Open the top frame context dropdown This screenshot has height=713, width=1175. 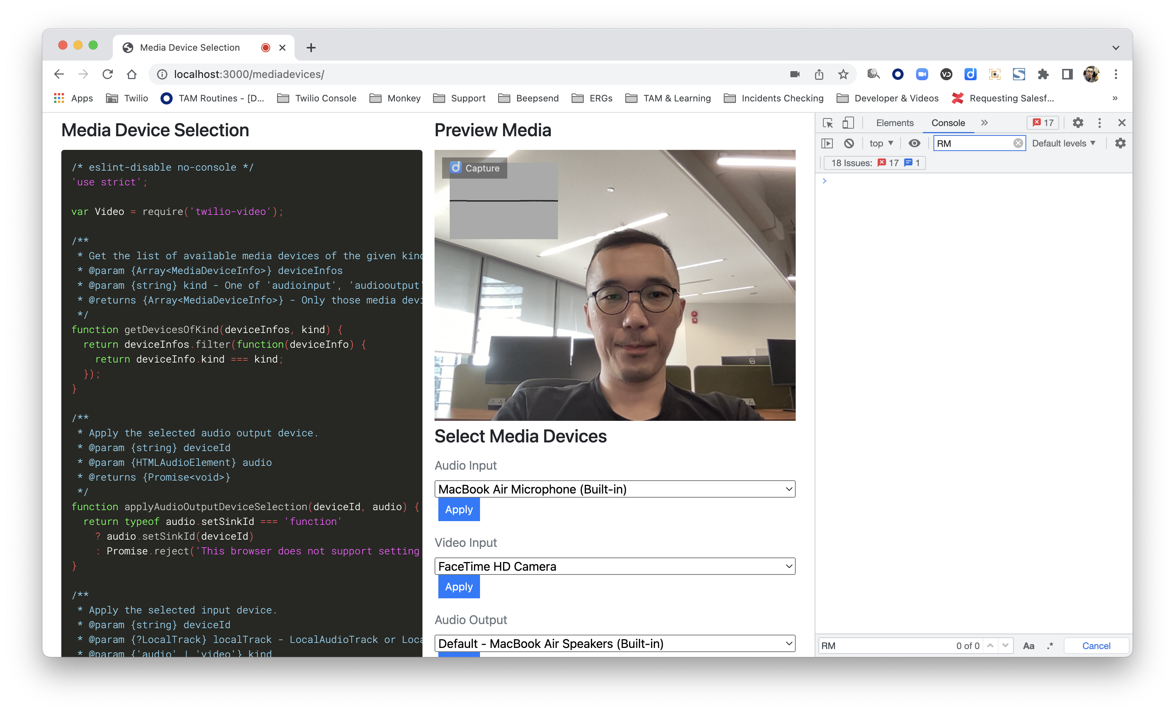point(881,143)
